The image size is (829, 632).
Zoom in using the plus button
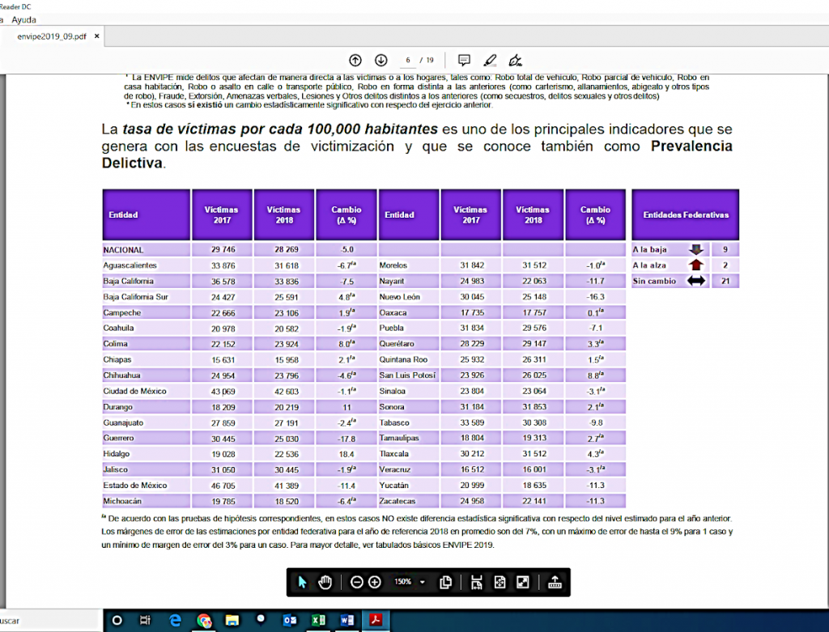pyautogui.click(x=375, y=582)
